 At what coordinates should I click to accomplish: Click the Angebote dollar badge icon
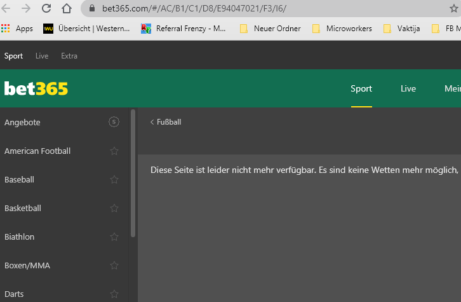pyautogui.click(x=114, y=122)
